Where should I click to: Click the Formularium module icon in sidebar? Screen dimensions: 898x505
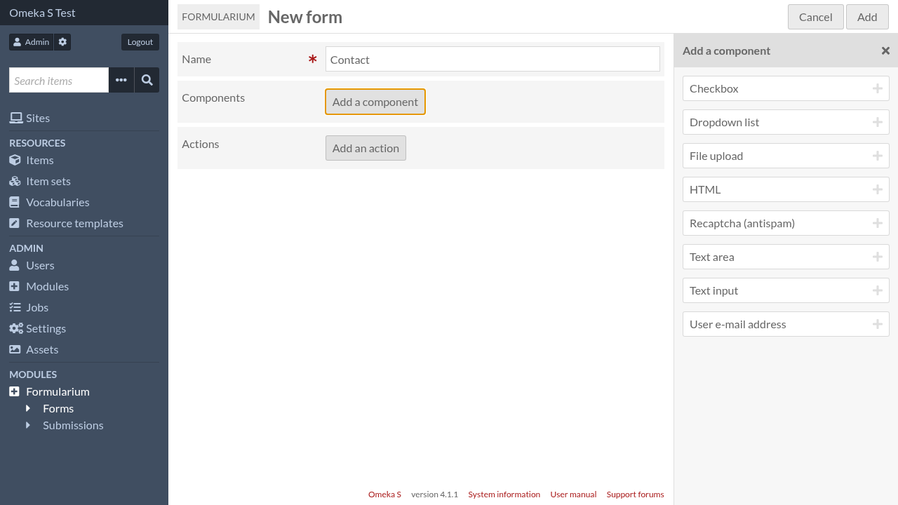[14, 391]
